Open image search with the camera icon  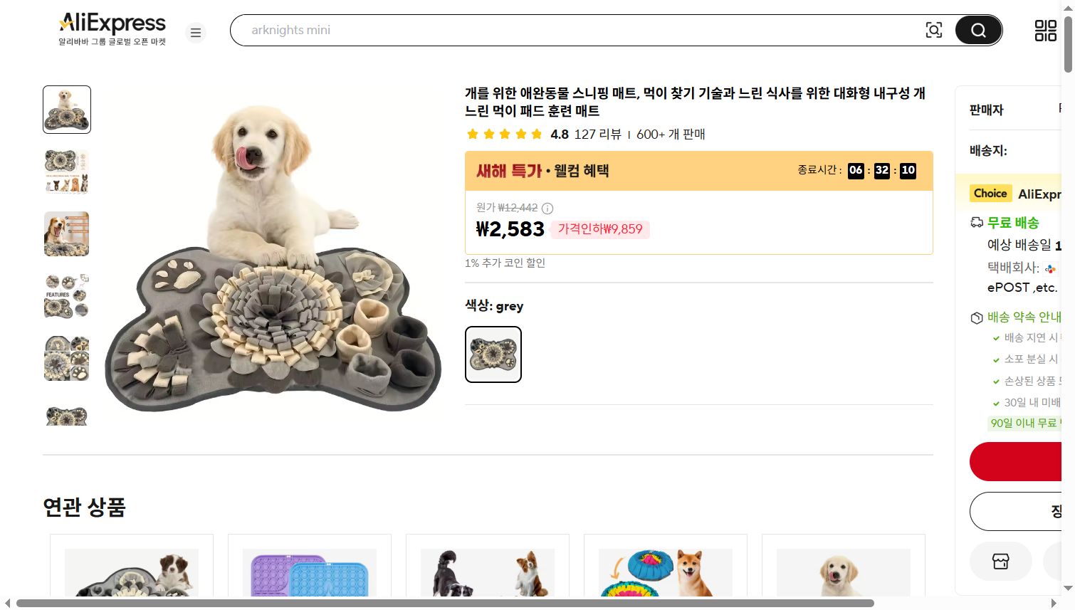pos(933,30)
